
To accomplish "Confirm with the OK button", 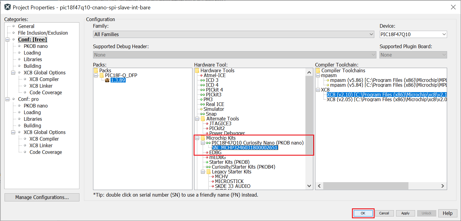I will click(363, 213).
